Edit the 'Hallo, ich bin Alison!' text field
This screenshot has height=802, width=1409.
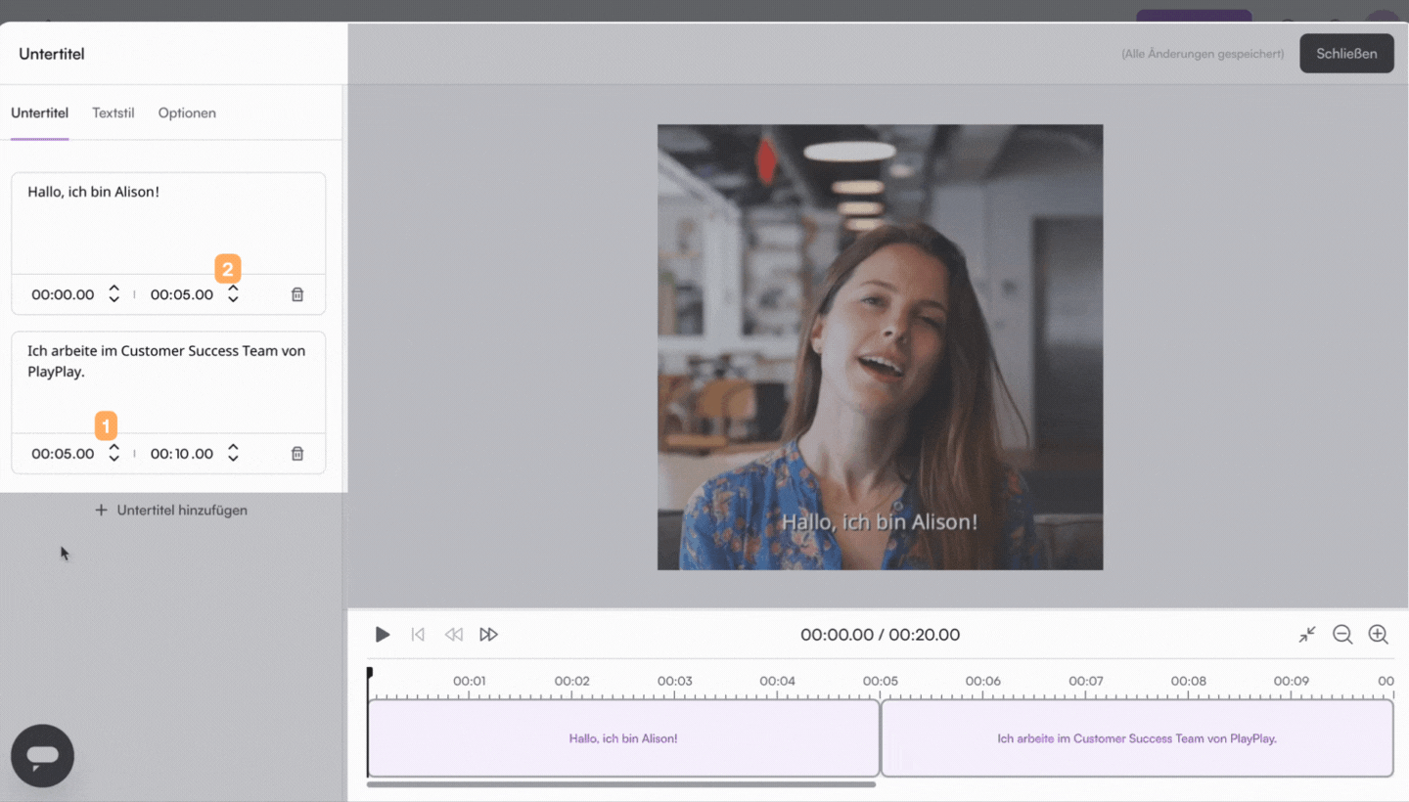point(168,223)
